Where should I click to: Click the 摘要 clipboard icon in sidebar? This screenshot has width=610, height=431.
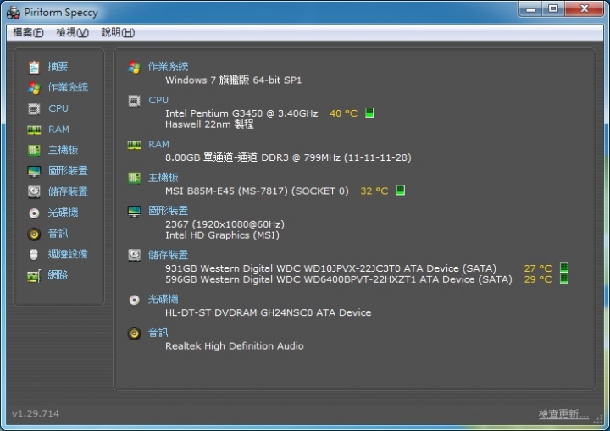point(34,67)
